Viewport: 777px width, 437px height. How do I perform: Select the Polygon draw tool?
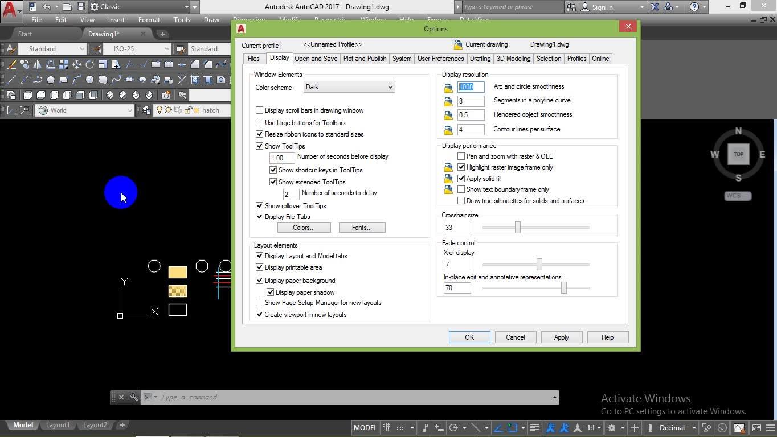tap(51, 80)
